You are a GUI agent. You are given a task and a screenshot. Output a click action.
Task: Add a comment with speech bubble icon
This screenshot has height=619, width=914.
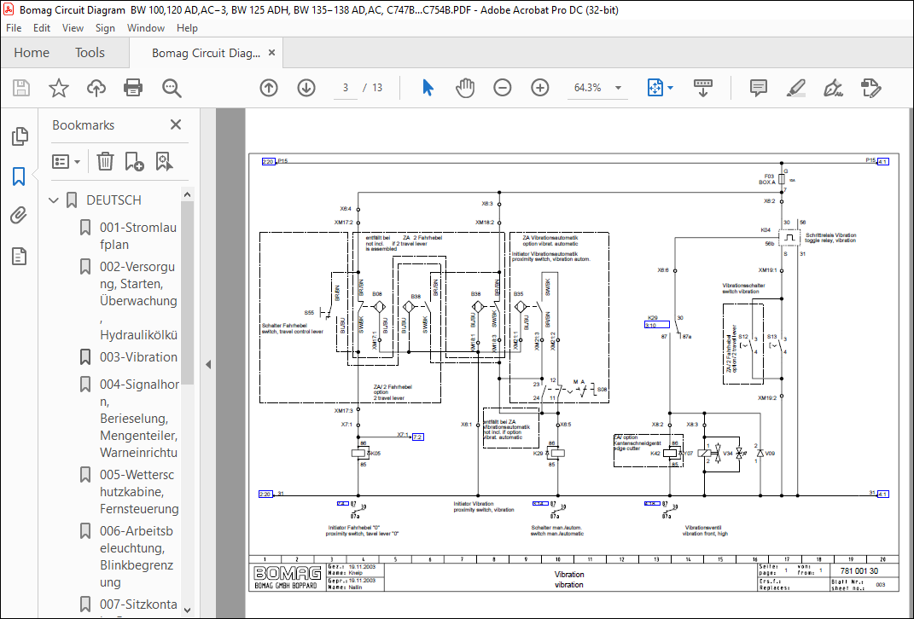tap(759, 88)
